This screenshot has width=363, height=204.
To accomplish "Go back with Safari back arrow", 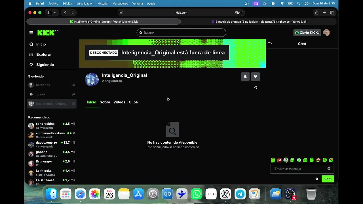I will pyautogui.click(x=65, y=13).
